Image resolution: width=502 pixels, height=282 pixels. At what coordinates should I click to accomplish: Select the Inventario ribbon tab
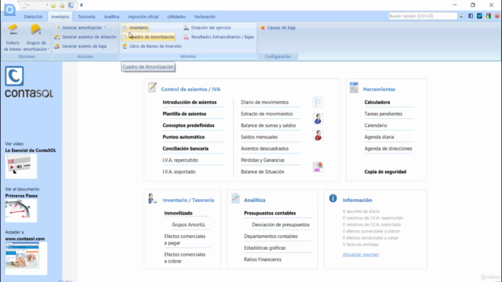point(60,16)
